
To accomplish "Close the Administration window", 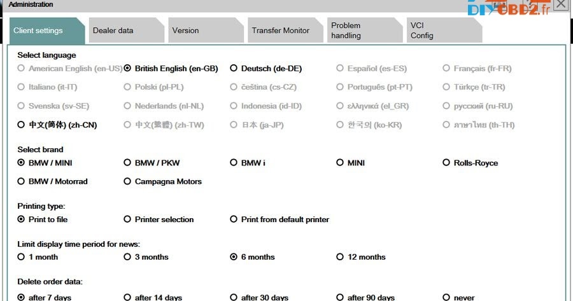I will coord(560,4).
